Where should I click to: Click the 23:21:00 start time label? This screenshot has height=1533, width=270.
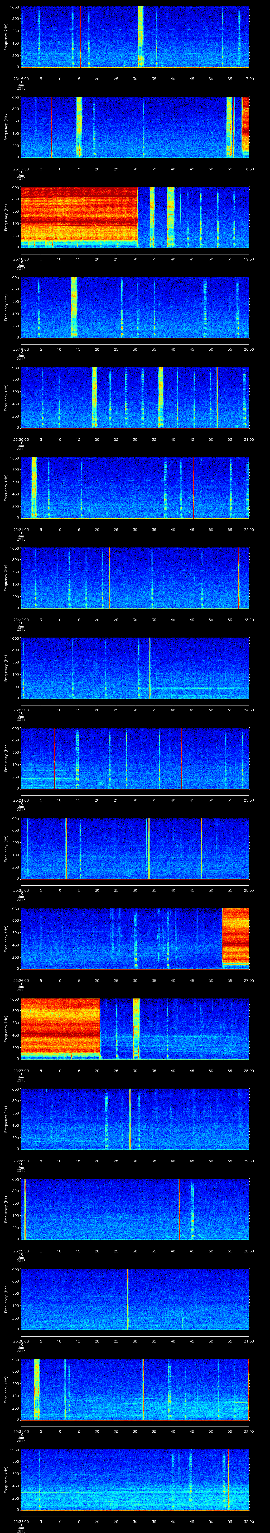tap(21, 530)
